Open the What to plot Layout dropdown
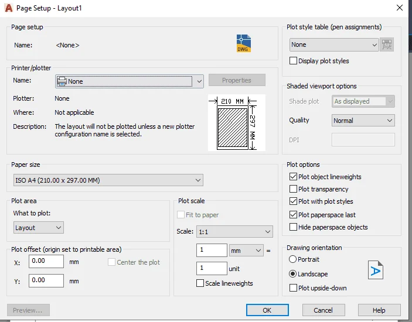This screenshot has width=412, height=322. [38, 228]
